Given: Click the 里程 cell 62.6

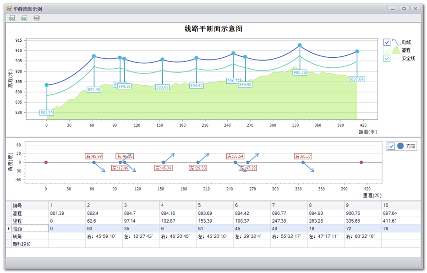Looking at the screenshot, I should [104, 221].
